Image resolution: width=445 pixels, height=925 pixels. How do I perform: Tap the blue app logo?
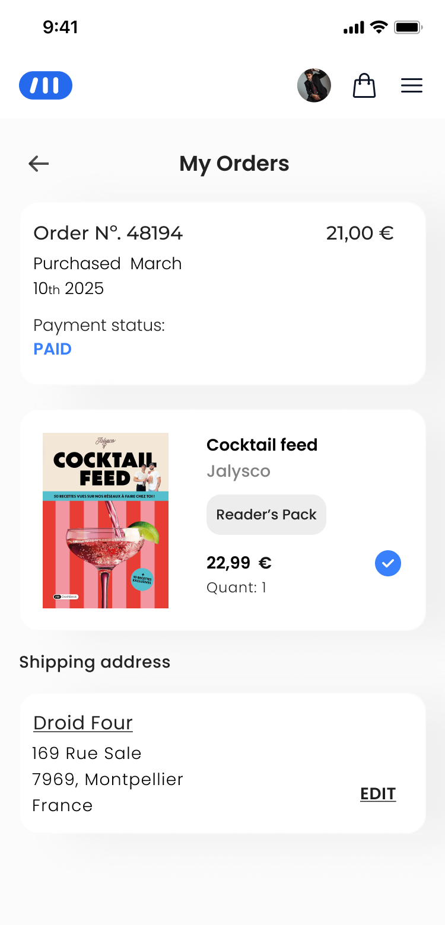tap(46, 85)
